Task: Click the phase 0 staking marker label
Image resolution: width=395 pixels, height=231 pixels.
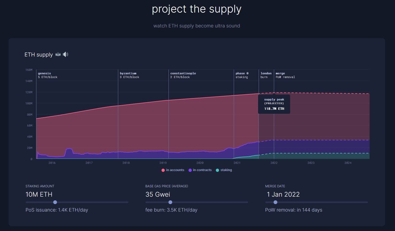Action: 242,75
